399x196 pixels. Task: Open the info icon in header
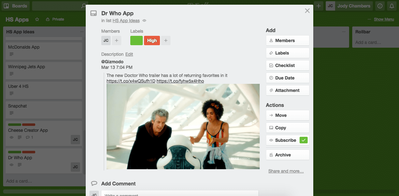point(380,6)
